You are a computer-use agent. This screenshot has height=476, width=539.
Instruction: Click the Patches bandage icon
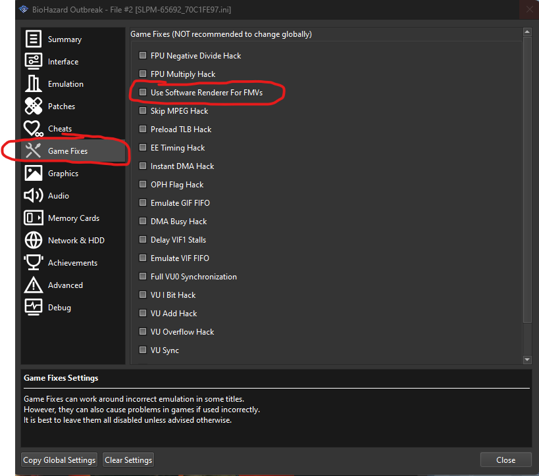click(x=34, y=106)
